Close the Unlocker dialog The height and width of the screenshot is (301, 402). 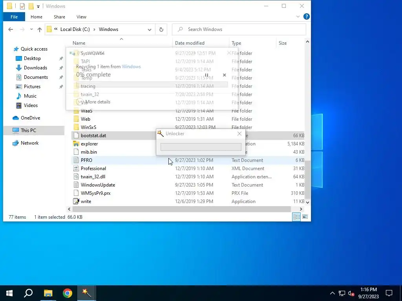pyautogui.click(x=239, y=134)
